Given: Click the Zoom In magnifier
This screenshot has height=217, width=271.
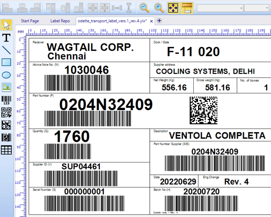Looking at the screenshot, I should click(x=158, y=8).
